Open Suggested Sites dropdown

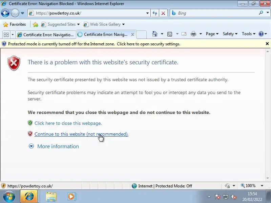pyautogui.click(x=60, y=24)
